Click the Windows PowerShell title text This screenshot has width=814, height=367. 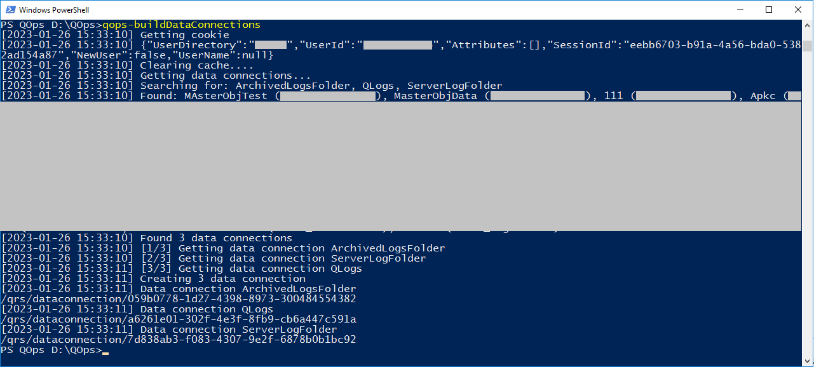point(54,10)
